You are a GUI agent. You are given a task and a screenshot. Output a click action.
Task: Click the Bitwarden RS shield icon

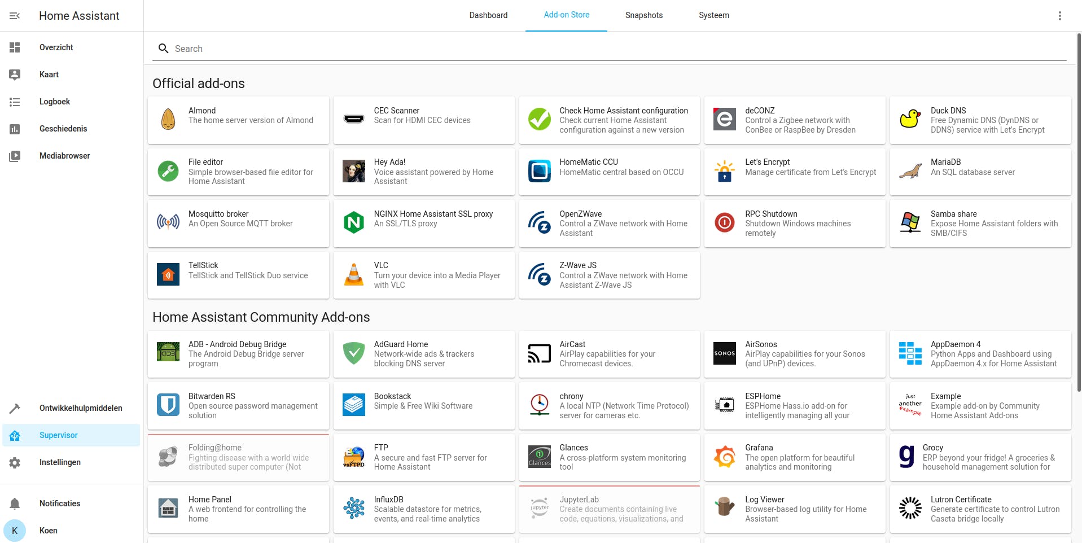168,405
